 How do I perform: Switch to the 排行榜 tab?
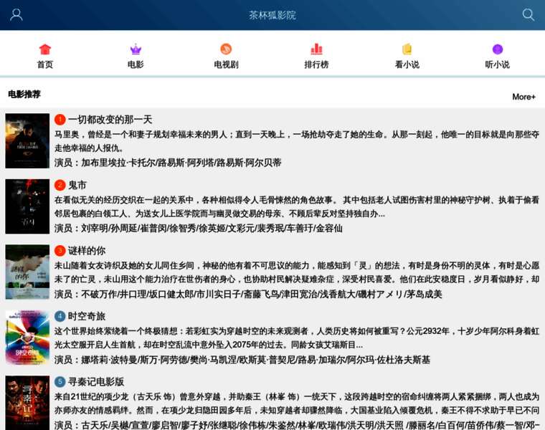pos(316,64)
